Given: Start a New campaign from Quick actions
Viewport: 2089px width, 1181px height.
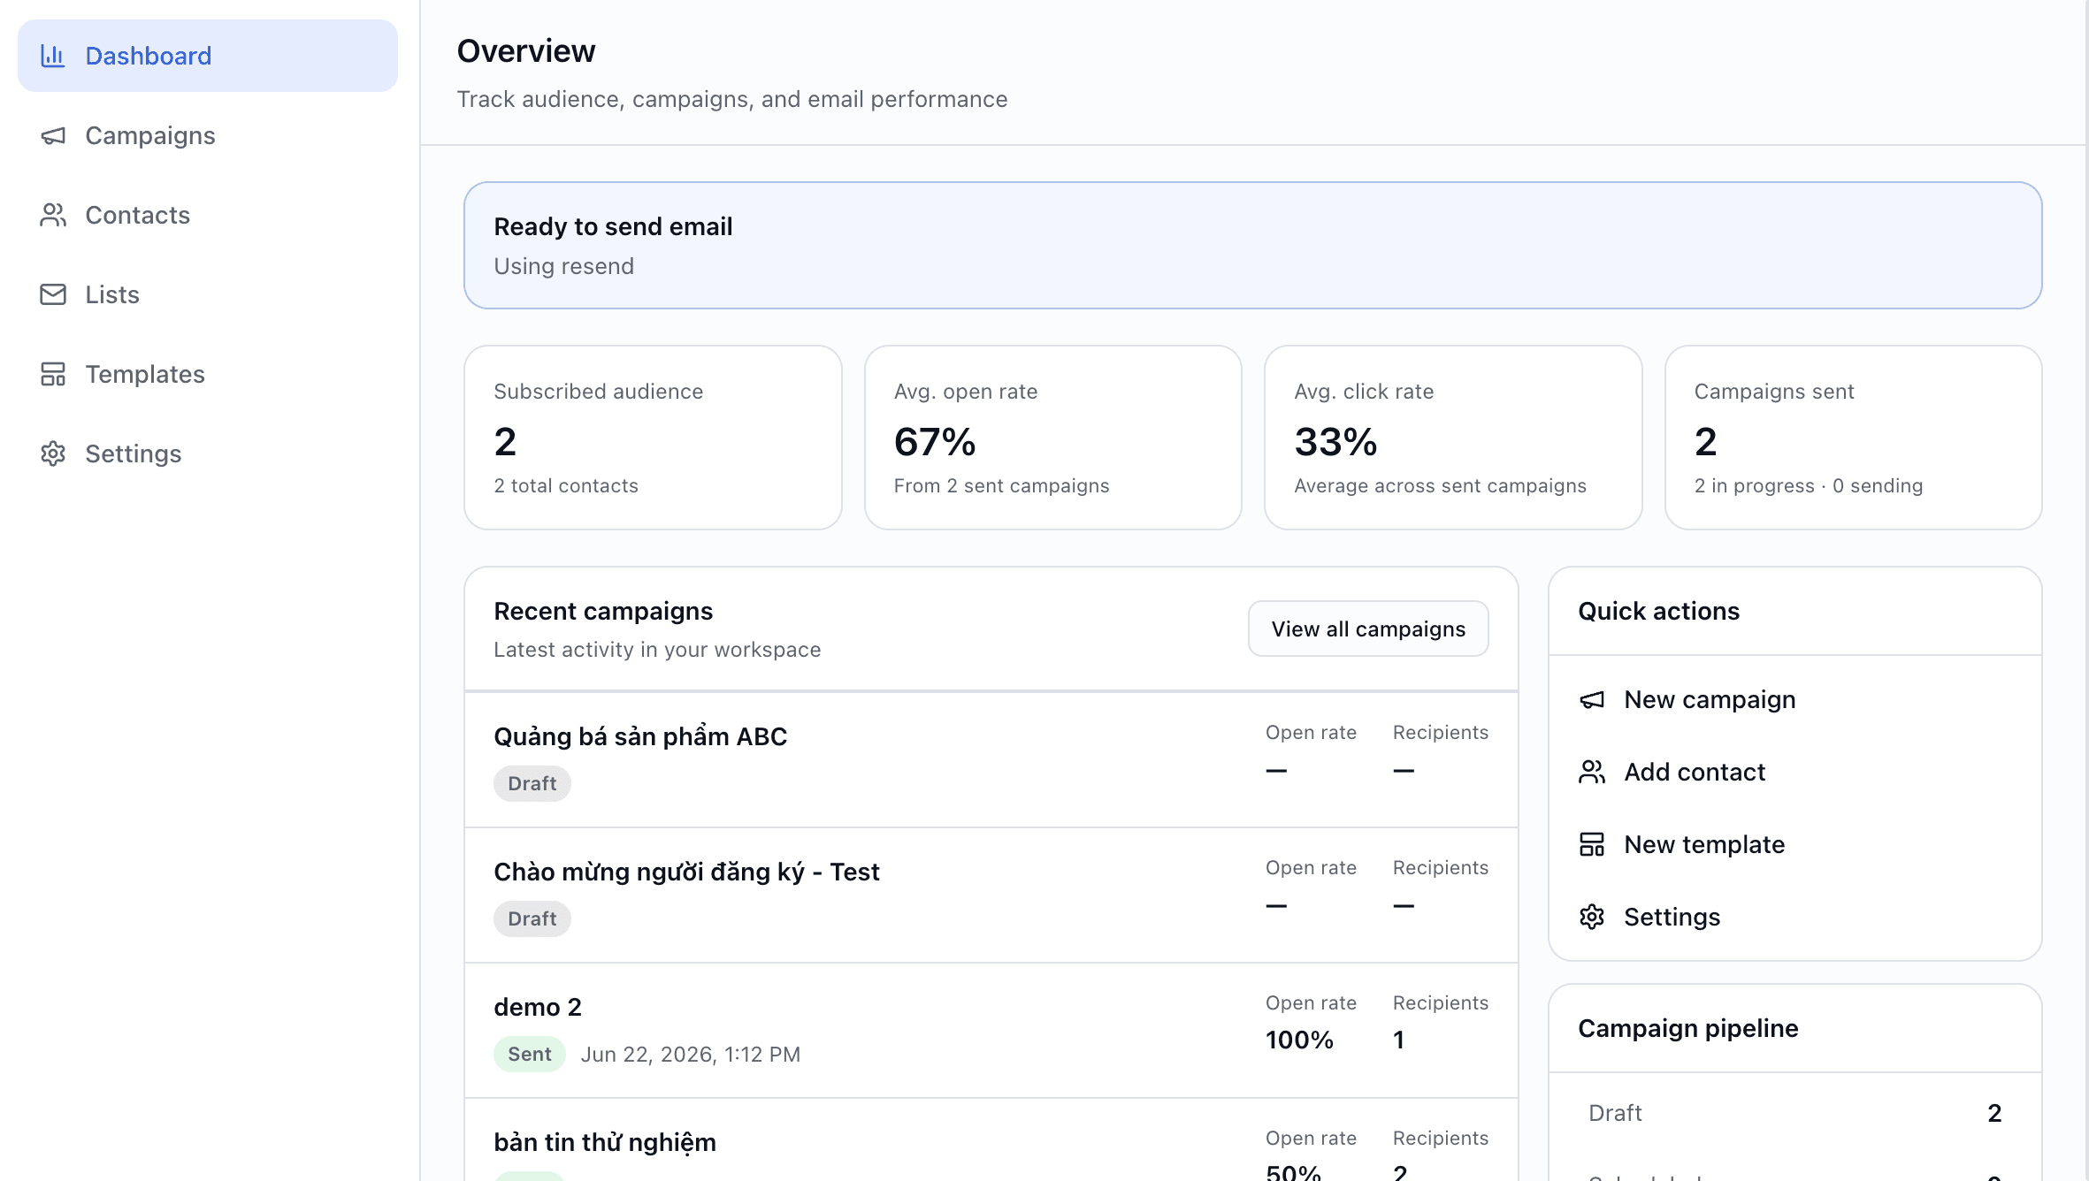Looking at the screenshot, I should tap(1795, 700).
